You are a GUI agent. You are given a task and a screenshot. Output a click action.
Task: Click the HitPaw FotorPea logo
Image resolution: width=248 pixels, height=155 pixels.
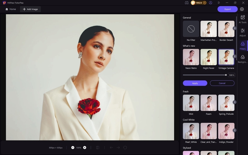(4, 3)
